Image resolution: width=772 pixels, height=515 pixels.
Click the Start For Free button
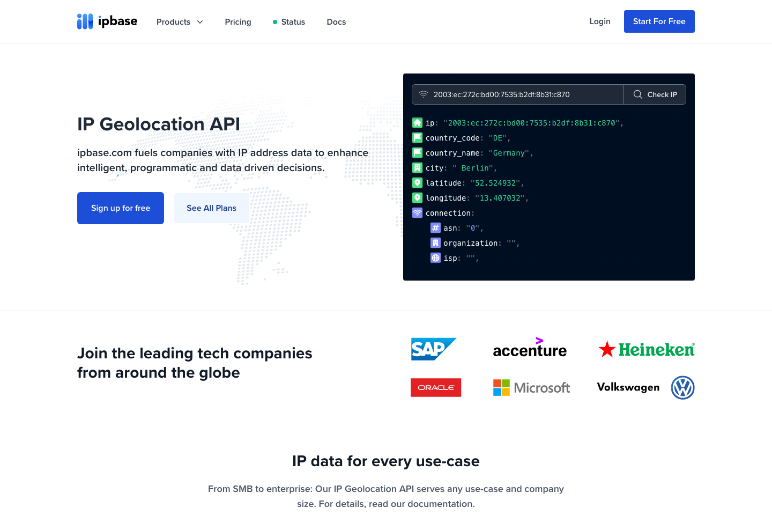click(x=659, y=21)
